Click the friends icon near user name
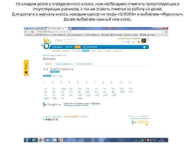The image size is (195, 146). pyautogui.click(x=128, y=42)
